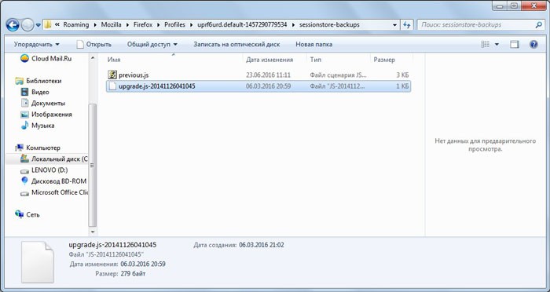Viewport: 550px width, 292px height.
Task: Select sessionstore-backups path segment
Action: pos(329,25)
